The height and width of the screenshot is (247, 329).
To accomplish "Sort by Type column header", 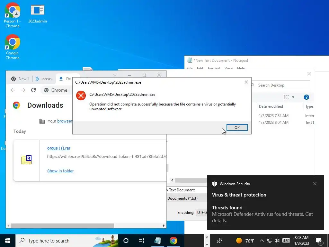I will [x=309, y=106].
